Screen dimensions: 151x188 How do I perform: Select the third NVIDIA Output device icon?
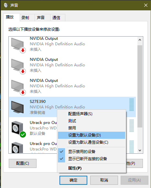pyautogui.click(x=17, y=86)
